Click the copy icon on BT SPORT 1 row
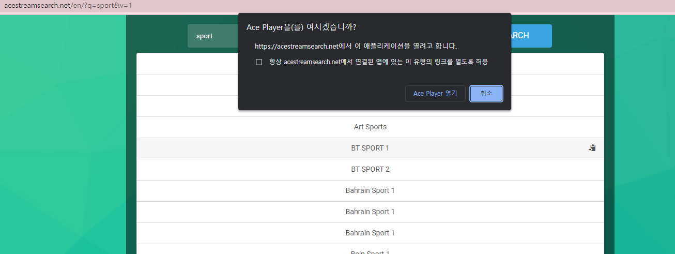675x254 pixels. pos(592,148)
